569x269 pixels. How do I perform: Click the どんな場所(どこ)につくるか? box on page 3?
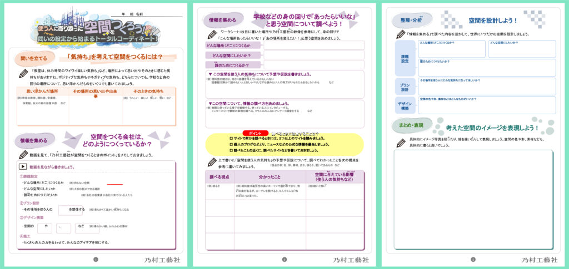[451, 49]
